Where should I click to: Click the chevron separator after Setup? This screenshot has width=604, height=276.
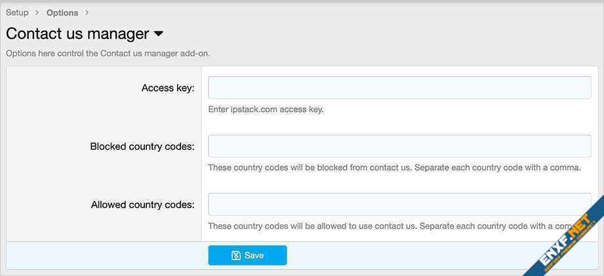(37, 12)
